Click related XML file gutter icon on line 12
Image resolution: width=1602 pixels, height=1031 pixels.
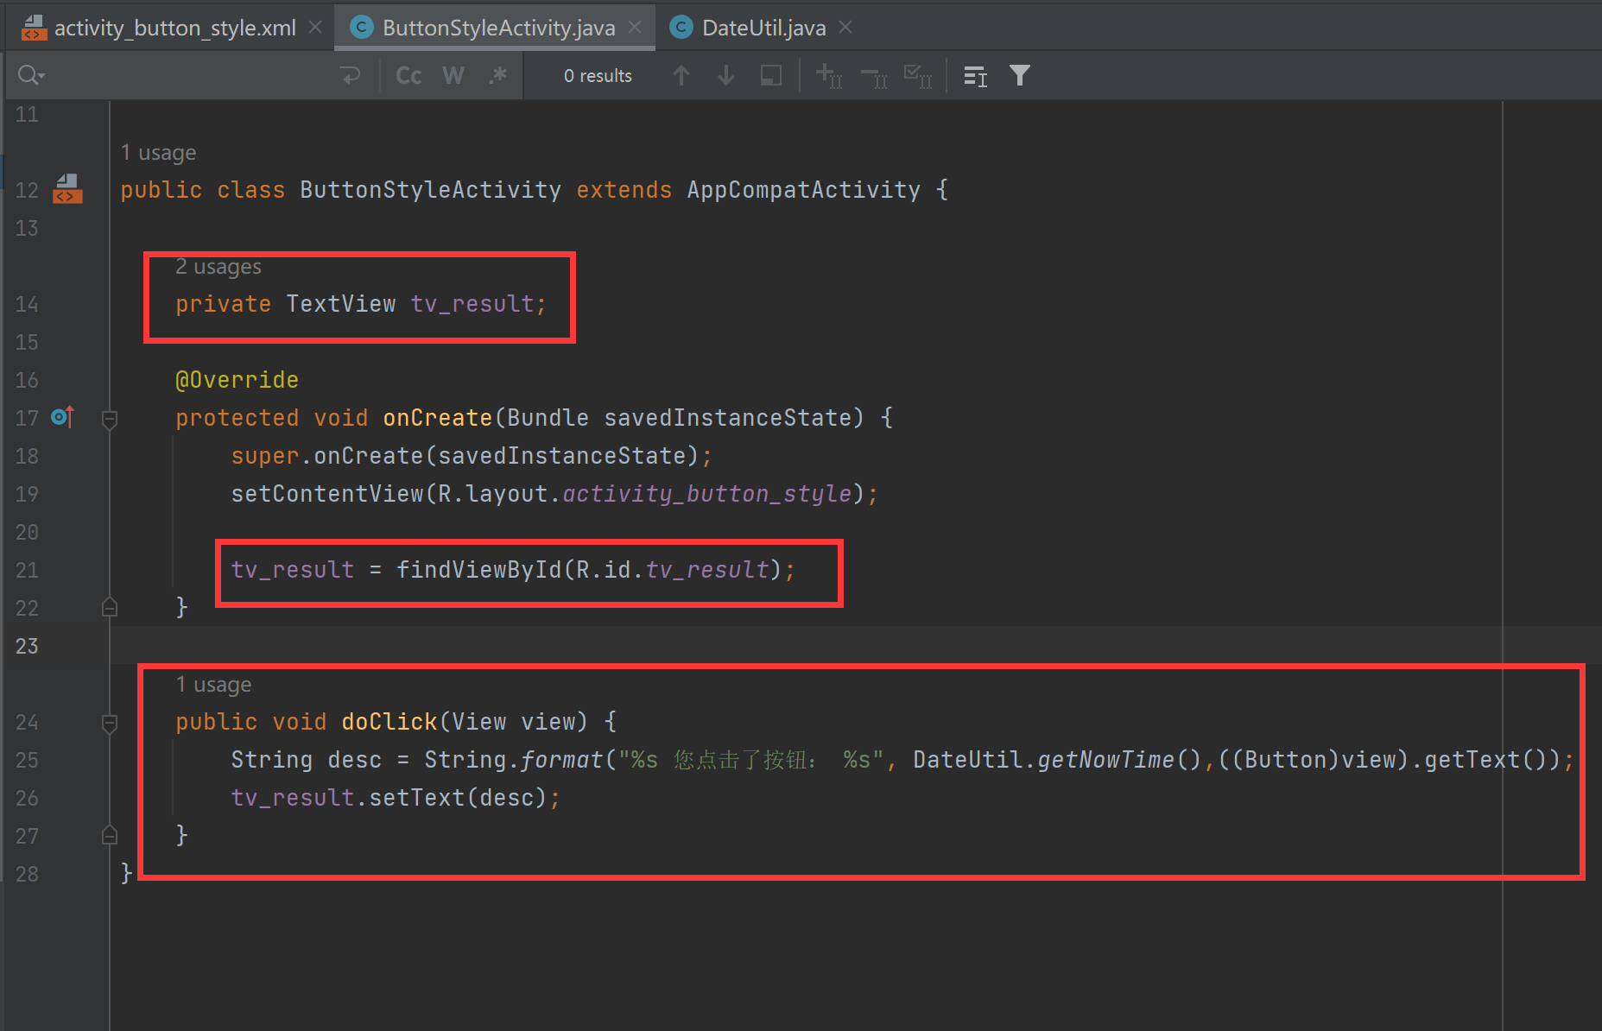click(67, 189)
